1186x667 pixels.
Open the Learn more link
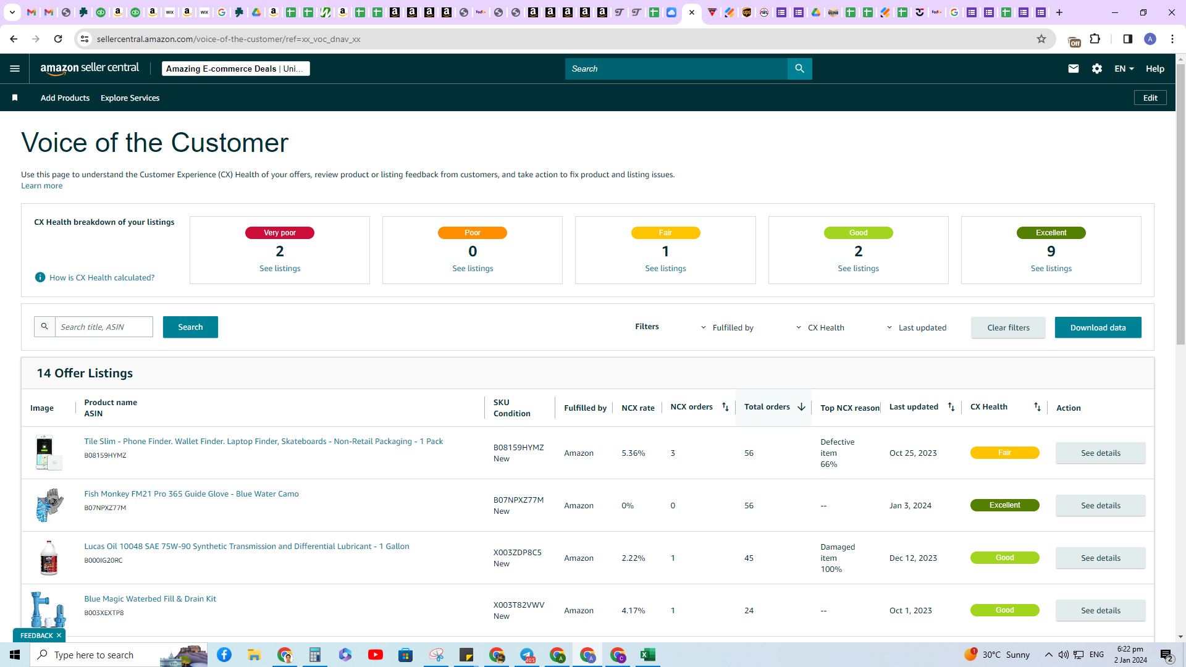point(41,185)
